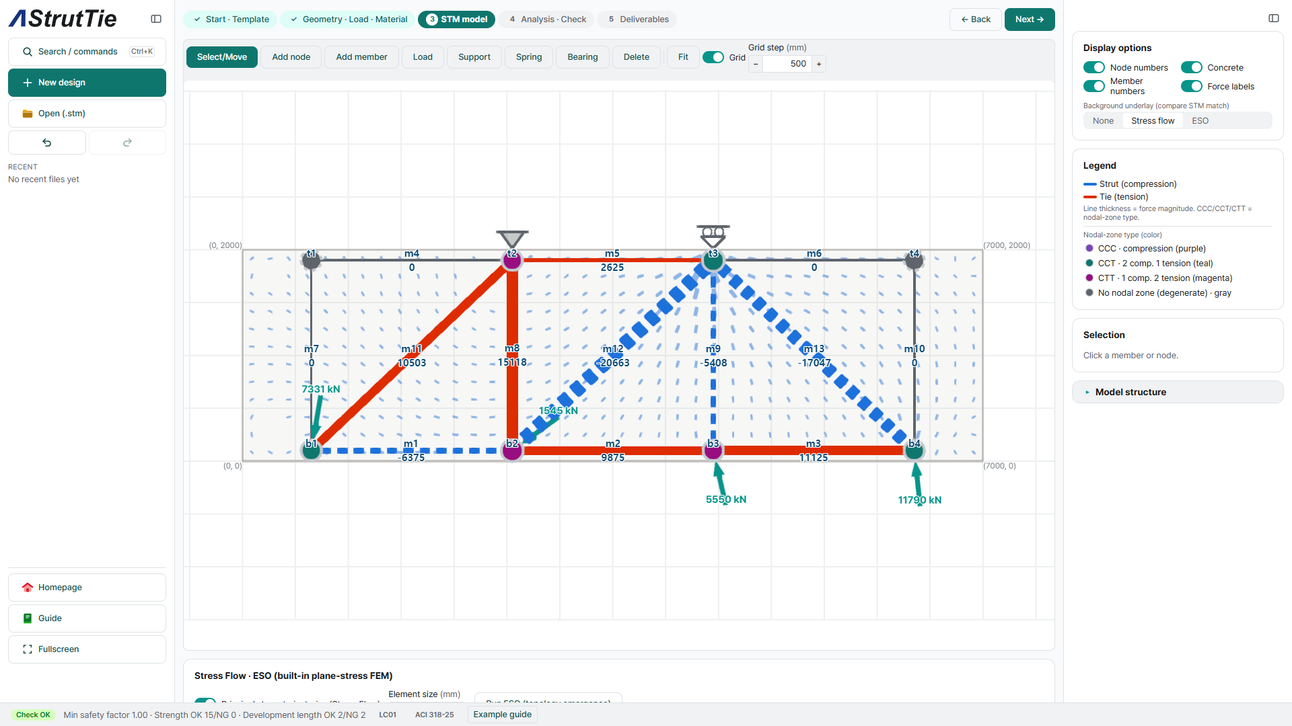
Task: Start a New design
Action: (87, 83)
